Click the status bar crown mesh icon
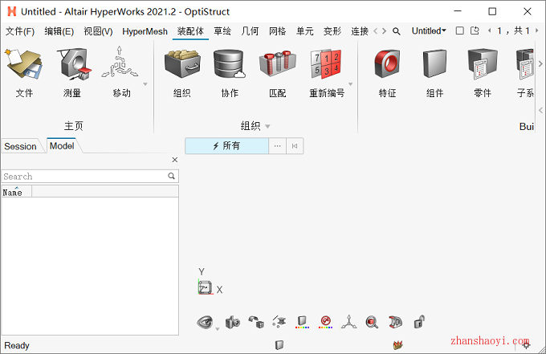 coord(398,345)
